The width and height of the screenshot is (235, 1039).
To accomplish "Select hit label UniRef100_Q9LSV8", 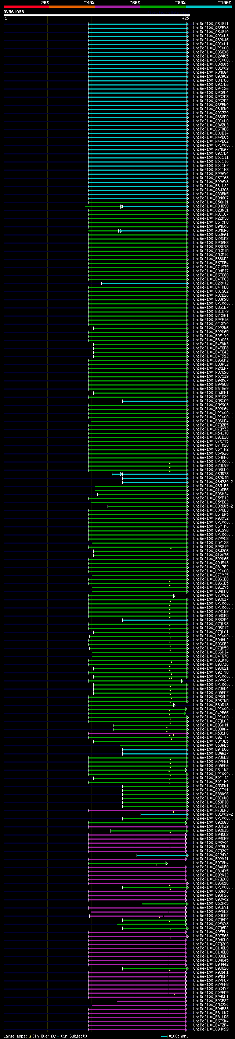I will click(x=210, y=530).
